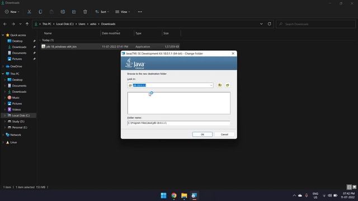The image size is (358, 201).
Task: Open Google Chrome from taskbar
Action: 174,195
